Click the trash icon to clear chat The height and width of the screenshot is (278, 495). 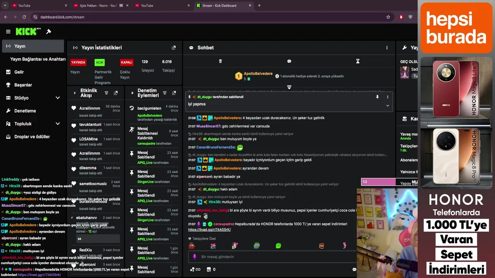tap(220, 61)
